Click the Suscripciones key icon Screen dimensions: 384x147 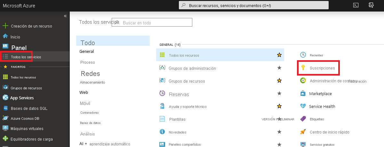click(x=303, y=68)
